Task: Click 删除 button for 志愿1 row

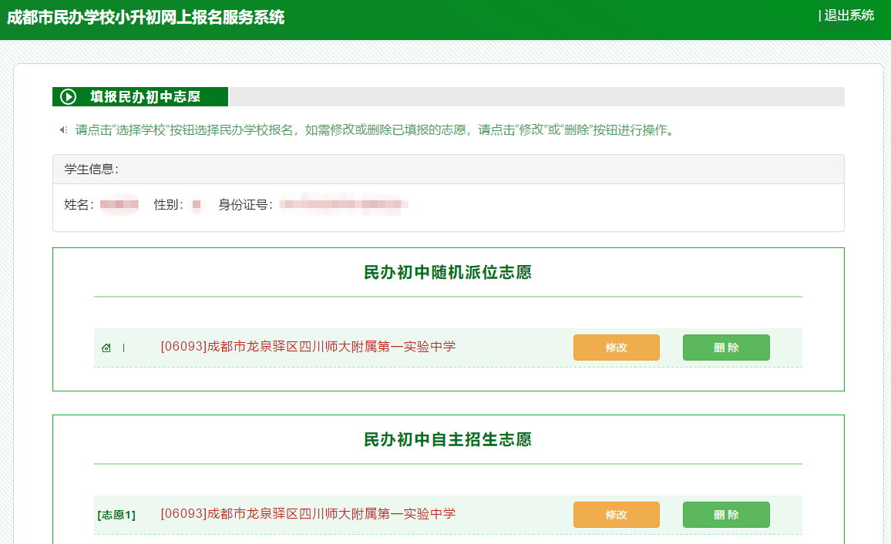Action: (726, 515)
